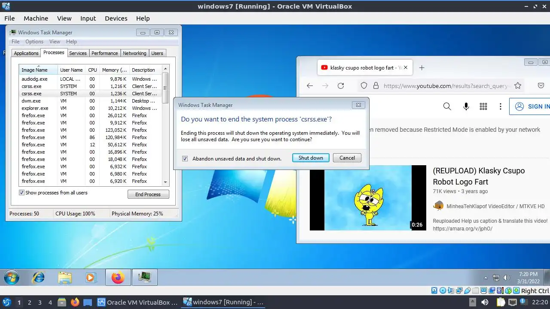Click VirtualBox USB devices status icon
This screenshot has height=309, width=550.
coord(467,291)
